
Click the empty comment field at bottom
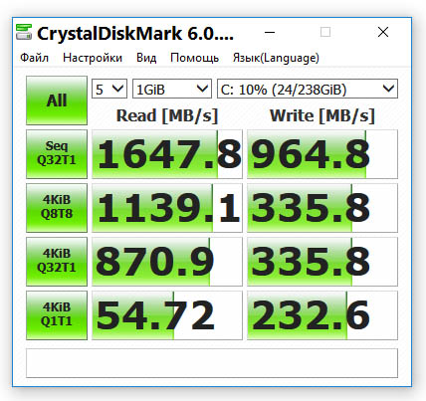click(x=212, y=363)
